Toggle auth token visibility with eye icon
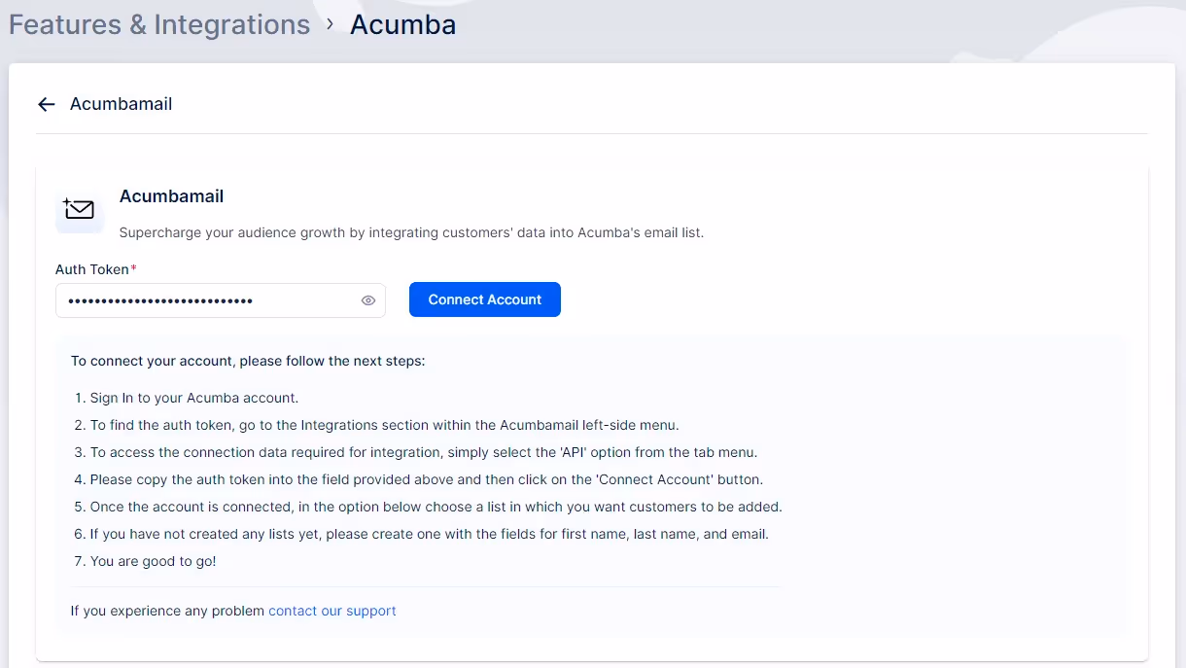The width and height of the screenshot is (1186, 668). click(x=368, y=300)
